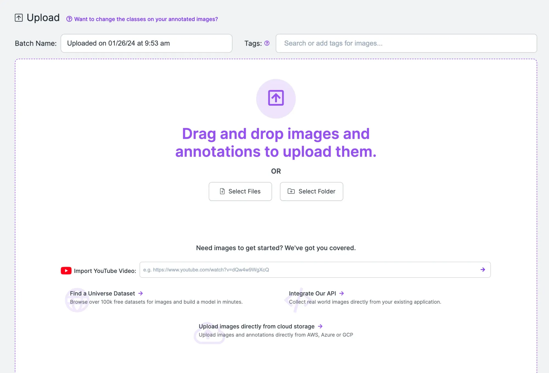The height and width of the screenshot is (373, 549).
Task: Open Upload images from cloud storage link
Action: pyautogui.click(x=256, y=326)
